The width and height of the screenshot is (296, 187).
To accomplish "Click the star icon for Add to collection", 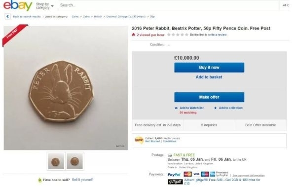I will pos(215,108).
